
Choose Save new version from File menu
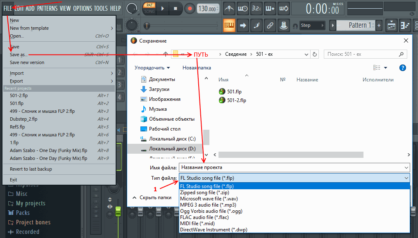[x=27, y=62]
